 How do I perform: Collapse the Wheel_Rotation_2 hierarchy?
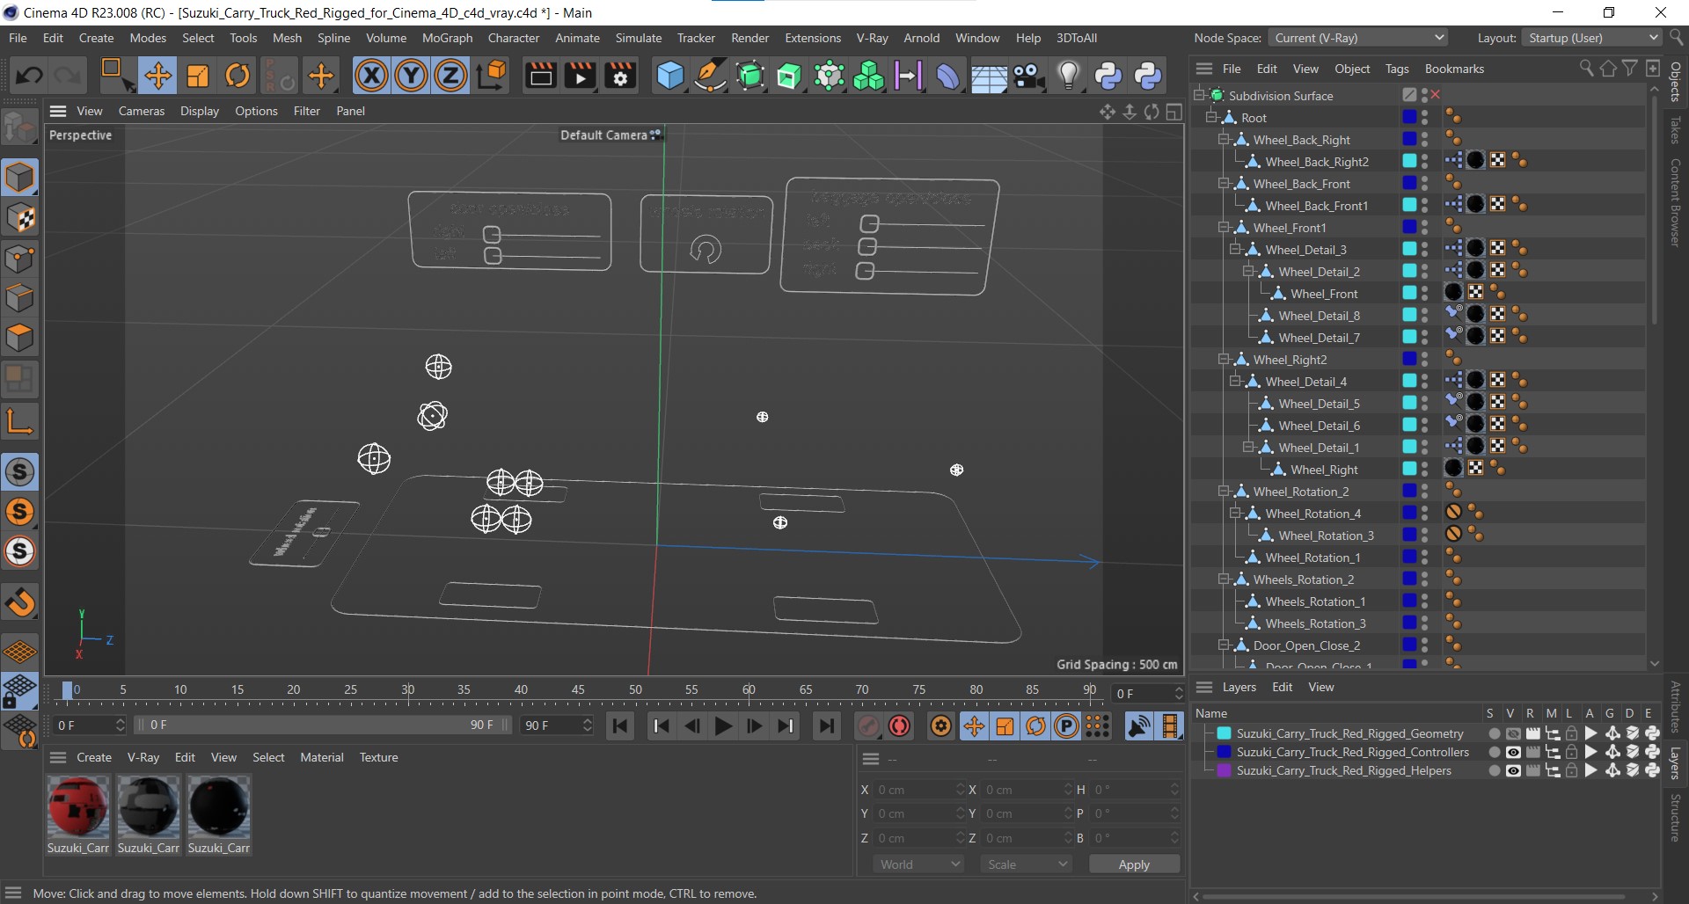1224,492
